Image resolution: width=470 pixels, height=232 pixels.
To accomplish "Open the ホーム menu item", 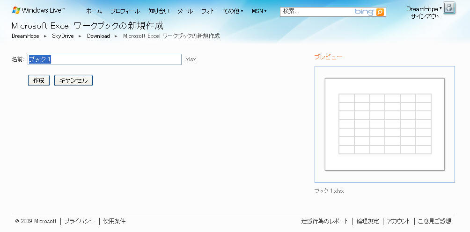I will [94, 11].
